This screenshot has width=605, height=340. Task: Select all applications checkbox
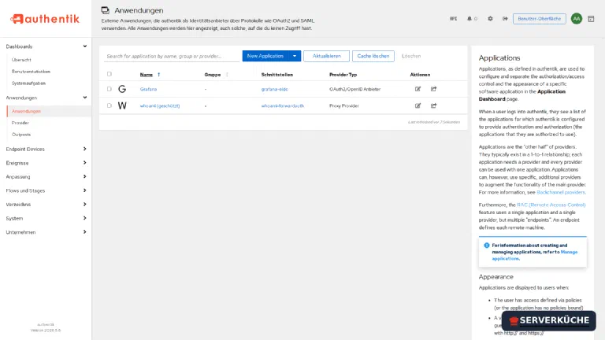pos(109,74)
